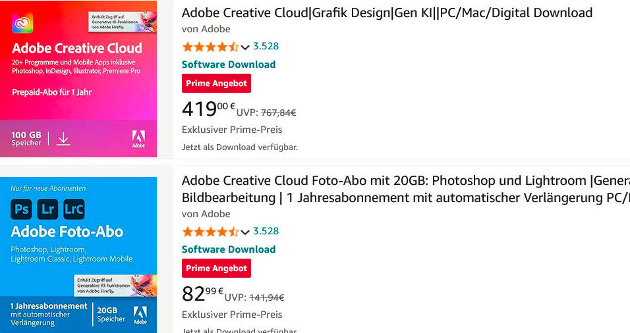Expand rating chevron for Adobe Creative Cloud listing
Screen dimensions: 630x333
coord(245,48)
